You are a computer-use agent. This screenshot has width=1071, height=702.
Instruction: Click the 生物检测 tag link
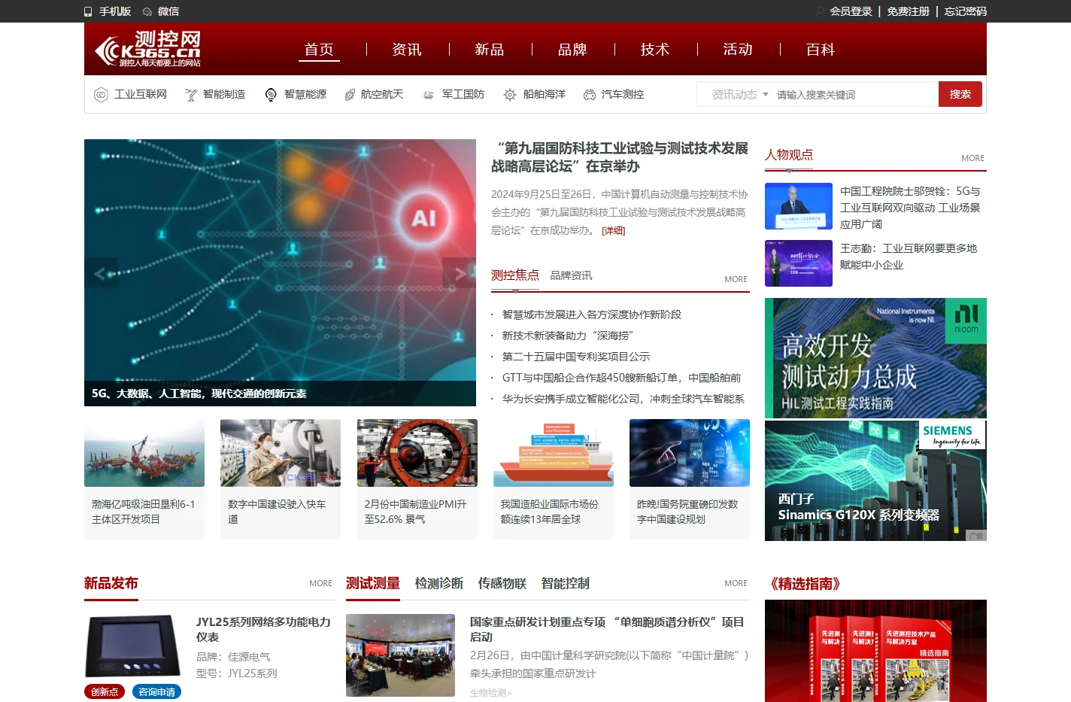pos(490,693)
